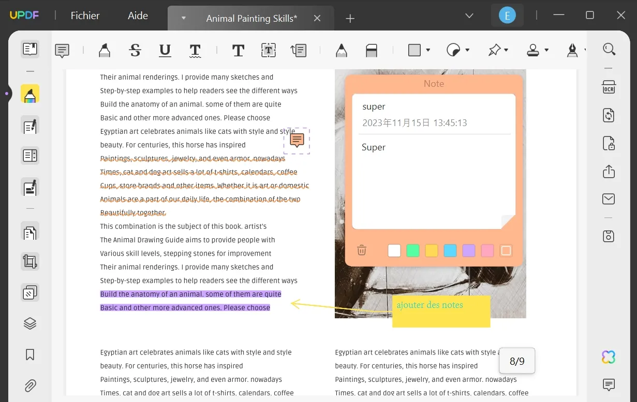Select the Pencil drawing tool
Image resolution: width=637 pixels, height=402 pixels.
pos(342,50)
